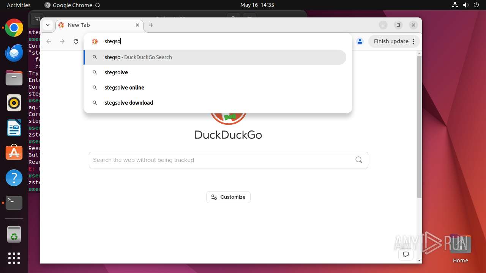Image resolution: width=486 pixels, height=273 pixels.
Task: Open the Activities overview
Action: pyautogui.click(x=19, y=5)
